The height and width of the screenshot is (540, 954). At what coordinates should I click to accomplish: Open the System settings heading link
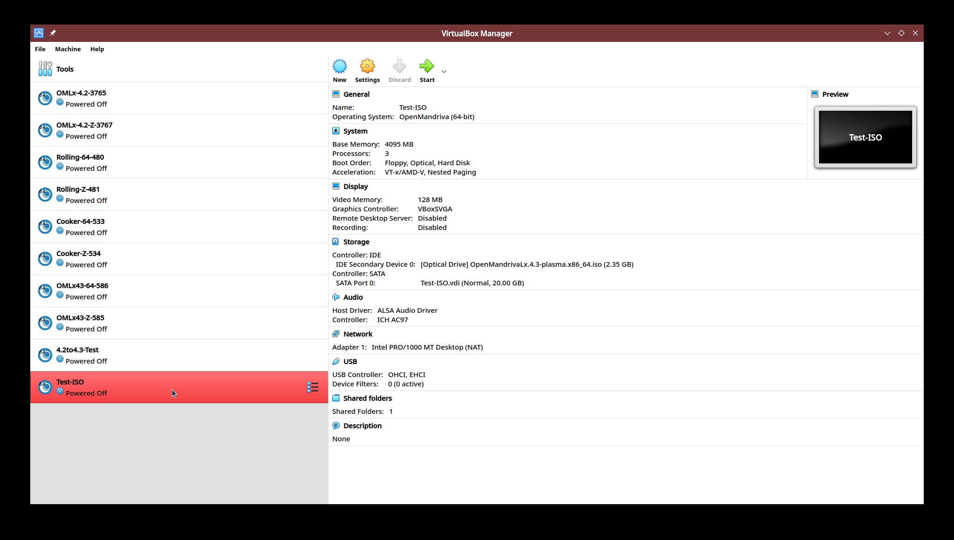[356, 131]
